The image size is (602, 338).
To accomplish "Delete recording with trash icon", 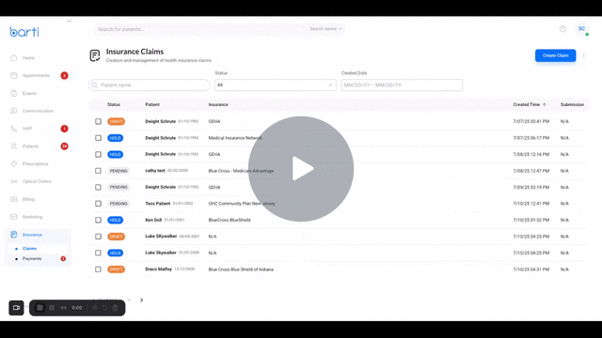I will tap(115, 308).
